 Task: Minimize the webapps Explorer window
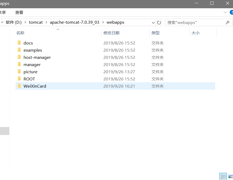coord(196,3)
